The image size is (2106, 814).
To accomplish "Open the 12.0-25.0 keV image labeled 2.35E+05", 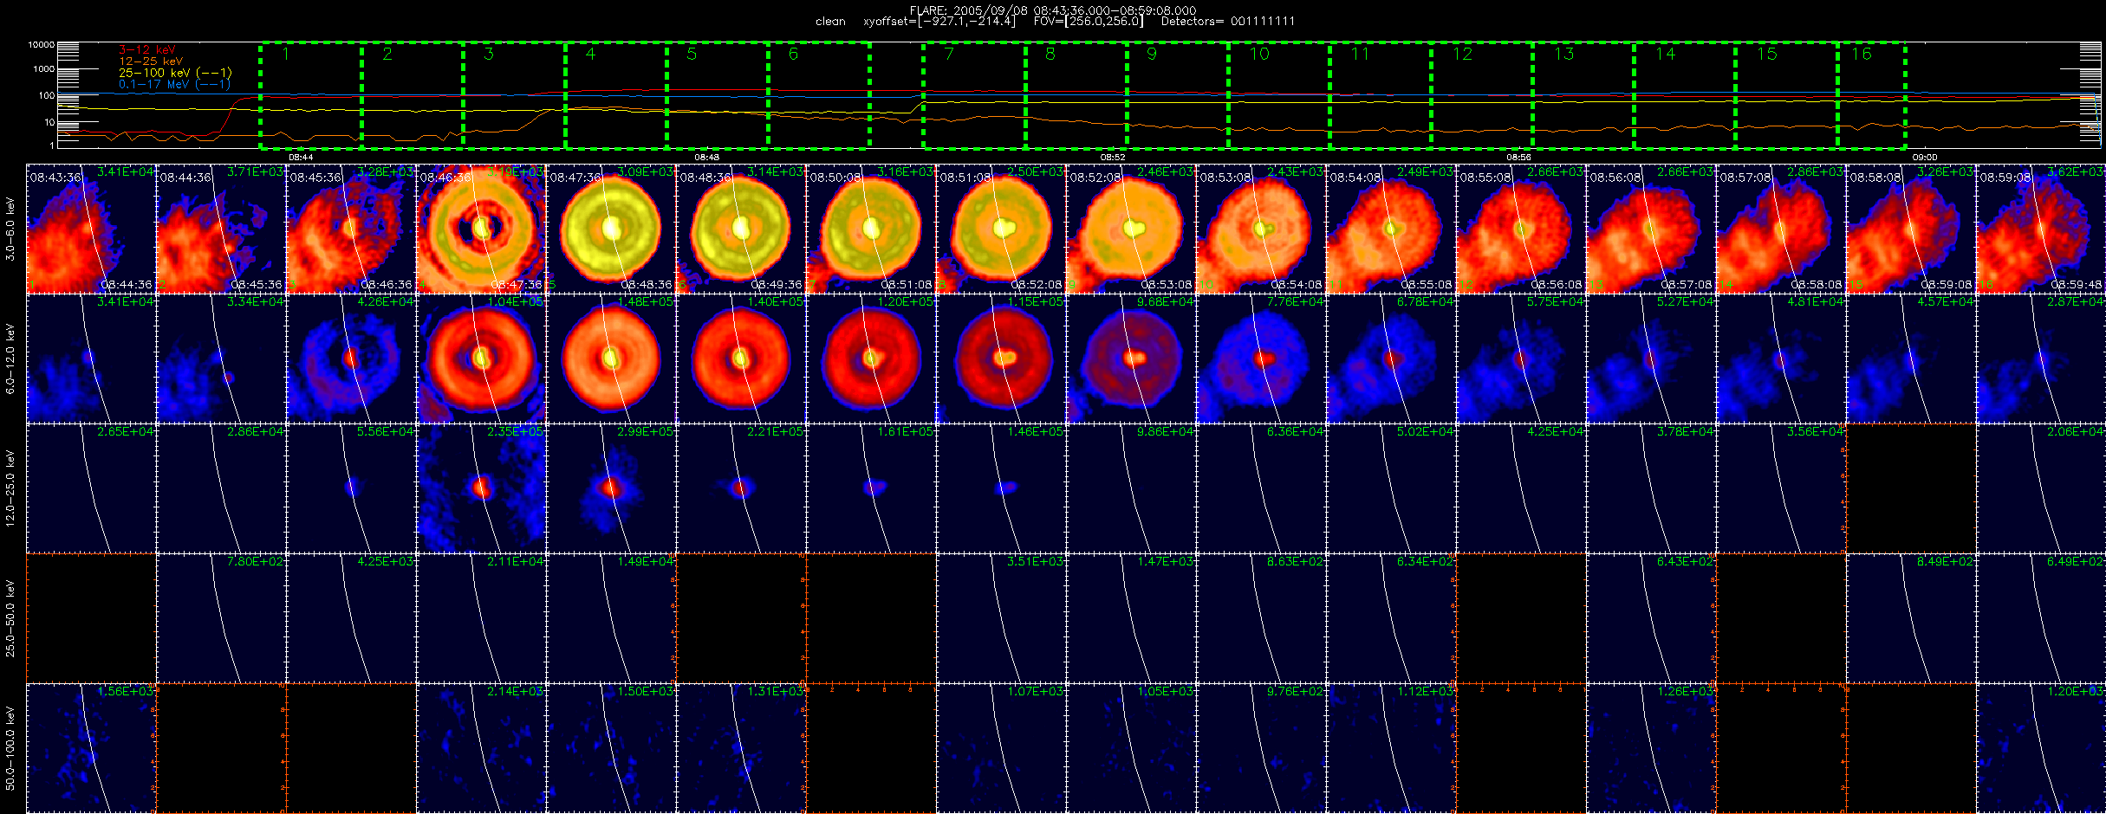I will (x=482, y=488).
